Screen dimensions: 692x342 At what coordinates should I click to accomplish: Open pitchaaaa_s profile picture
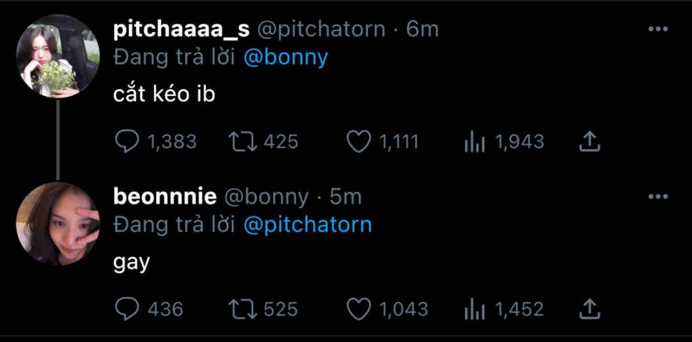click(58, 56)
